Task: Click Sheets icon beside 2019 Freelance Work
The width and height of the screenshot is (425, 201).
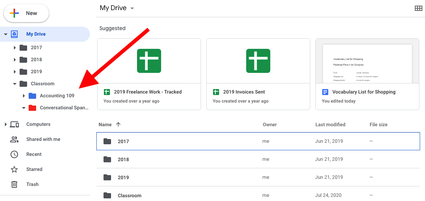Action: (x=107, y=92)
